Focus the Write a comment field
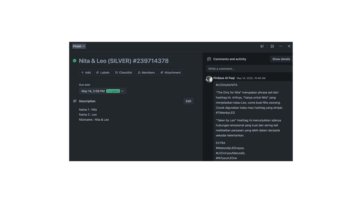Viewport: 362px width, 203px height. pos(249,69)
